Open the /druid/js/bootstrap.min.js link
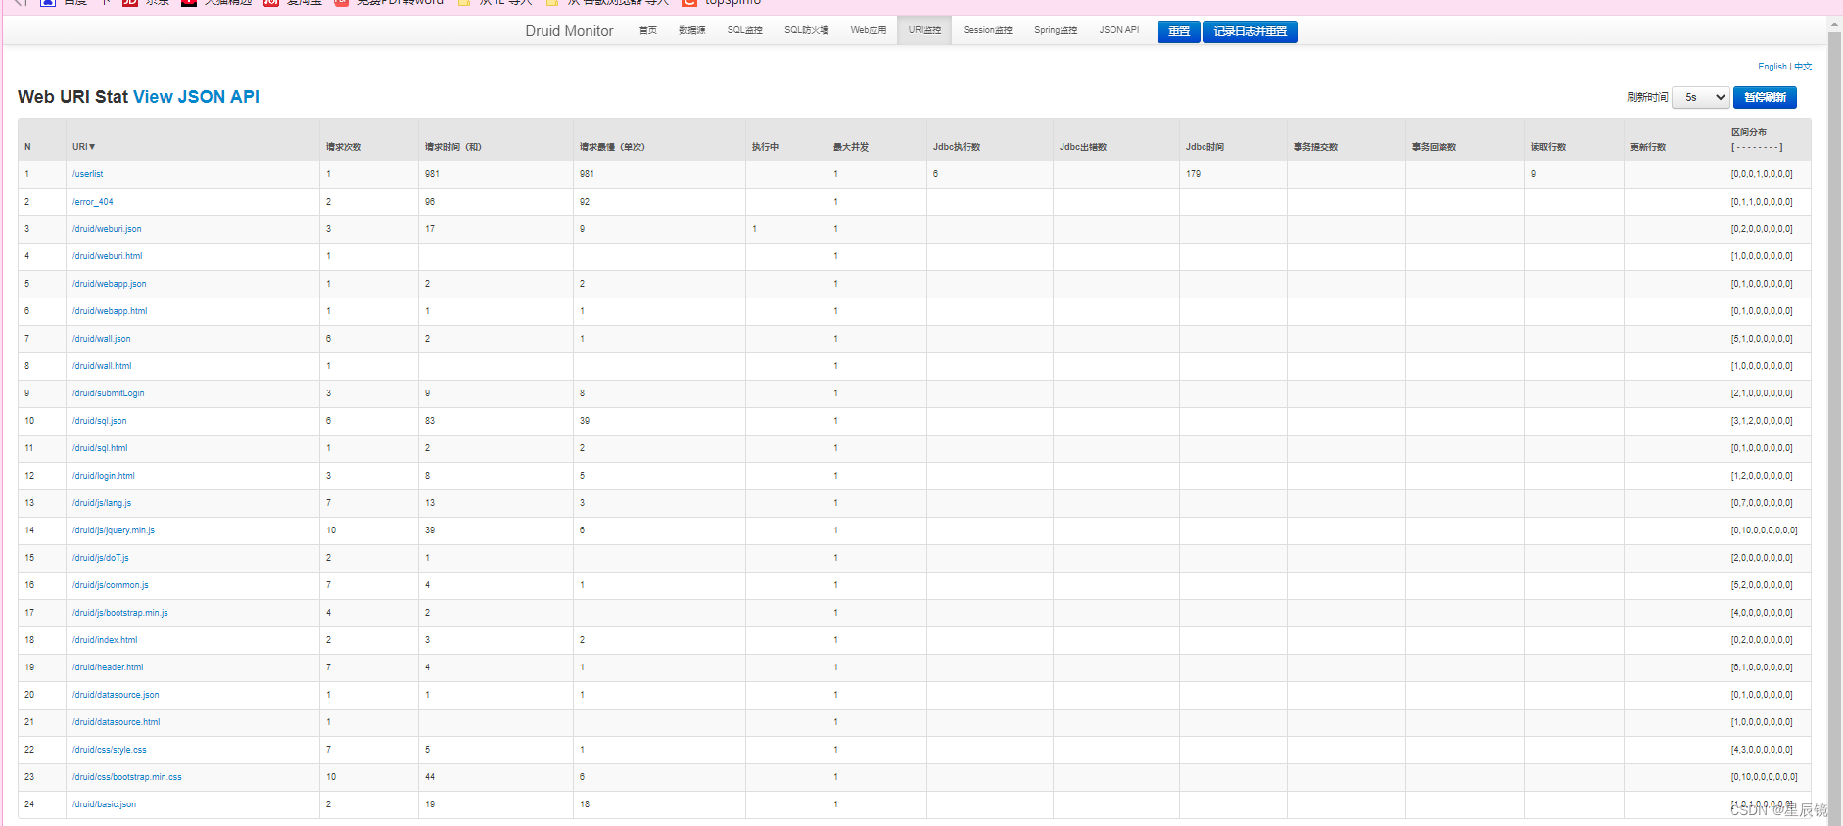 coord(119,613)
